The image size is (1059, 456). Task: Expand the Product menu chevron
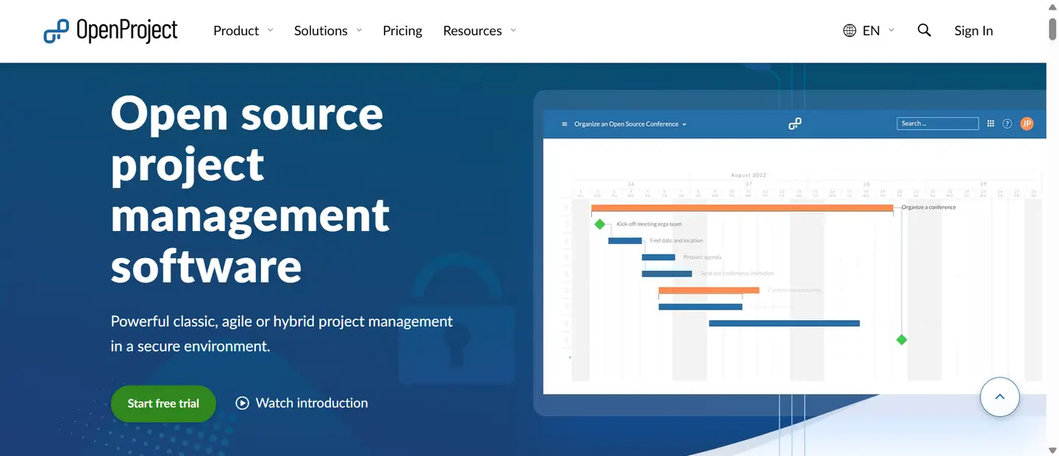point(270,30)
